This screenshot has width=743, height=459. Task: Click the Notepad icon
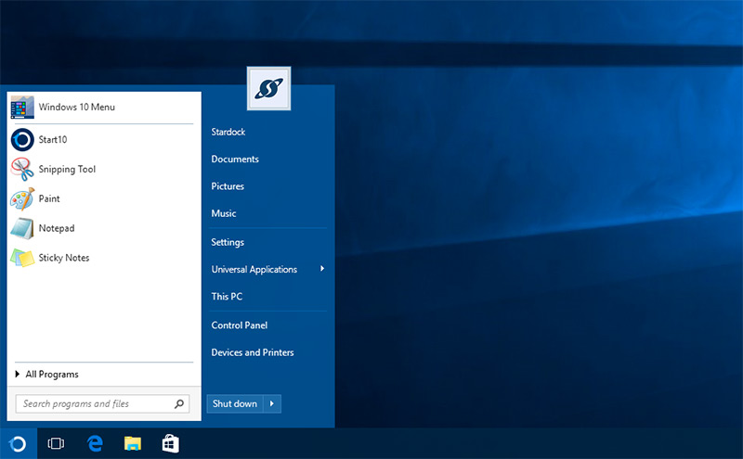point(22,228)
